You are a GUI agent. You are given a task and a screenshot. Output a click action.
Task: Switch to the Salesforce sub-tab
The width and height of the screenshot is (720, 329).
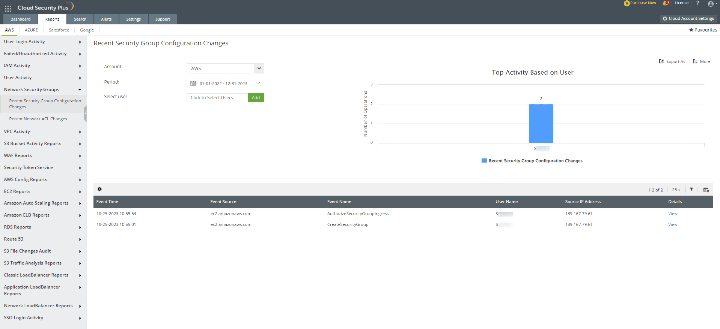[59, 30]
